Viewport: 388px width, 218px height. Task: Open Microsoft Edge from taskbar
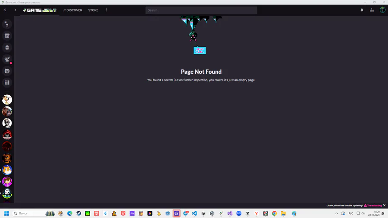pyautogui.click(x=70, y=213)
